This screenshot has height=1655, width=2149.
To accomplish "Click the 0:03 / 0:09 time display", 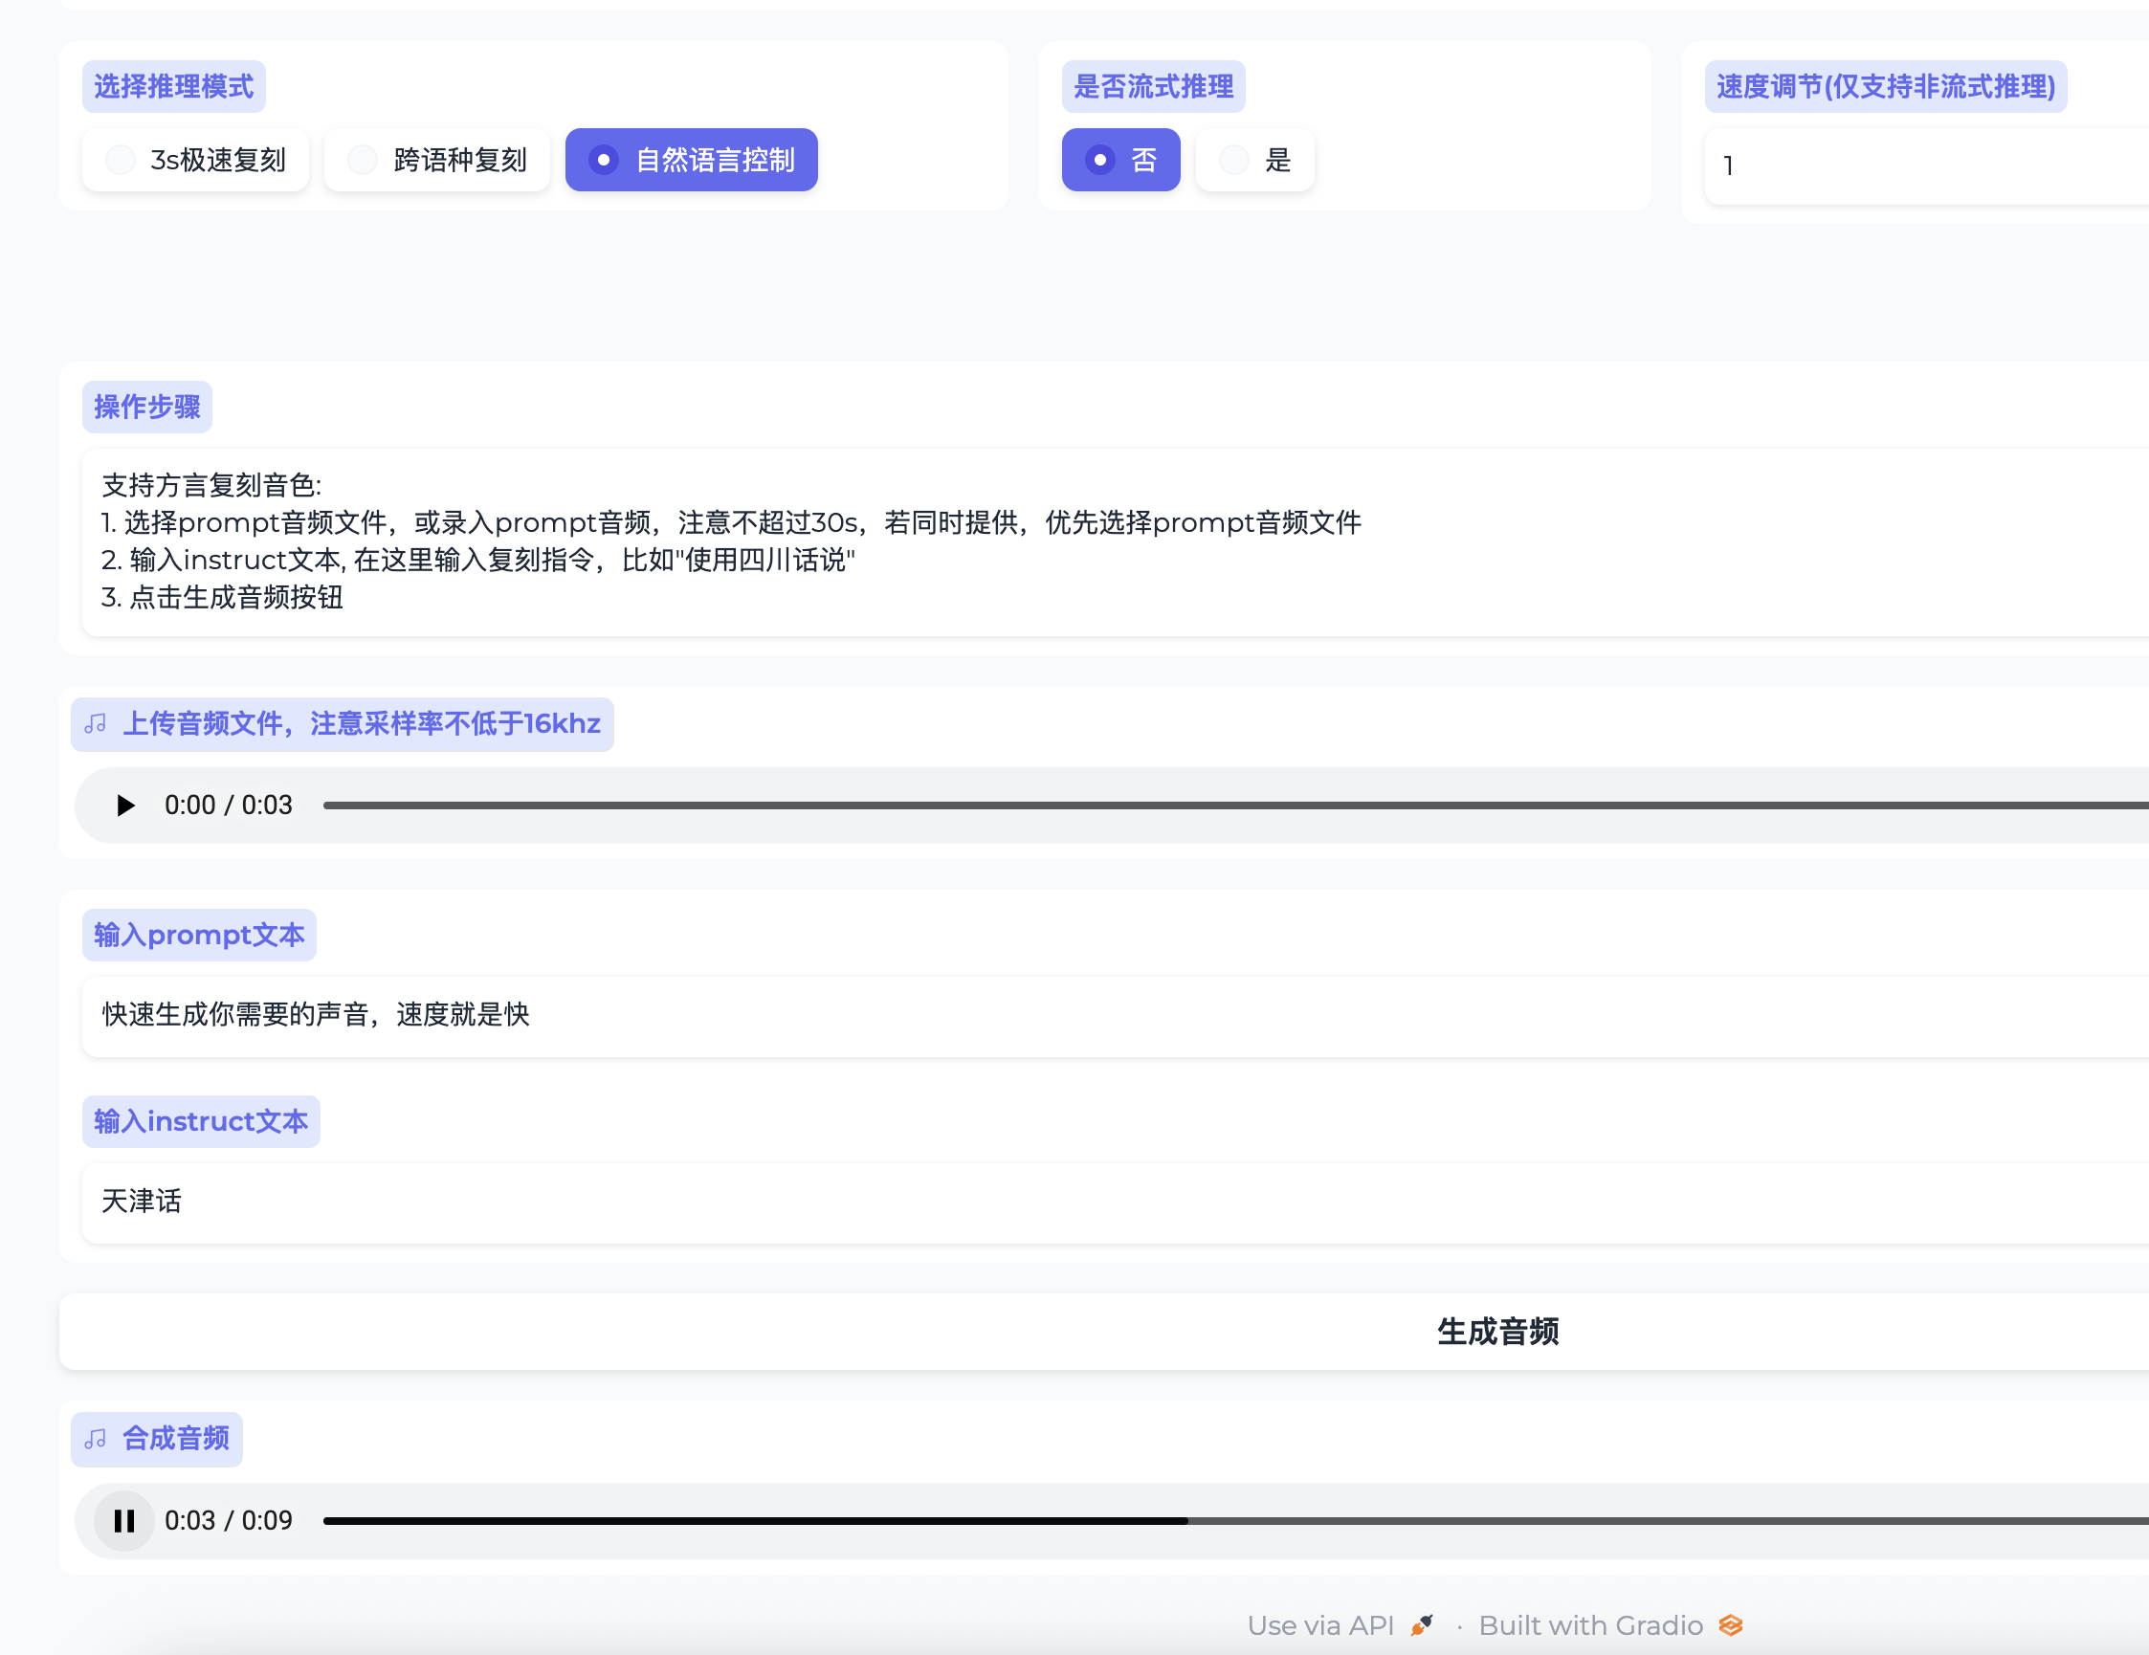I will tap(229, 1521).
